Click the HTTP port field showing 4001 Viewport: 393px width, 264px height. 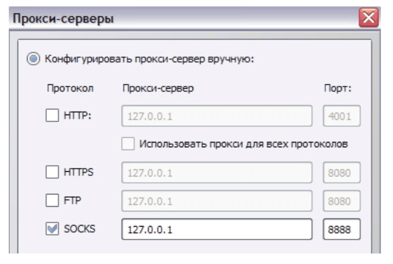click(342, 116)
